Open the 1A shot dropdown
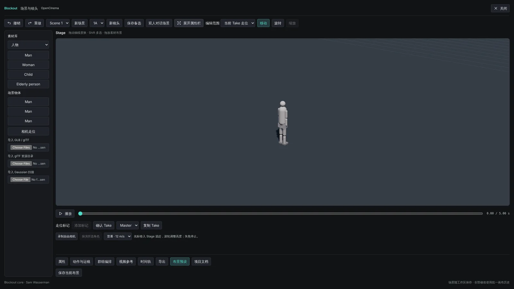514x289 pixels. tap(97, 23)
